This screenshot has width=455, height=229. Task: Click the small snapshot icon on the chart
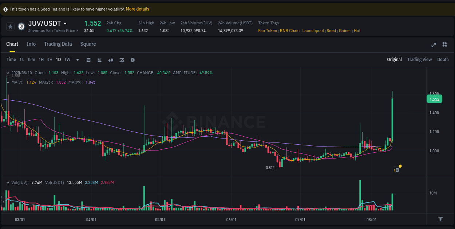396,170
